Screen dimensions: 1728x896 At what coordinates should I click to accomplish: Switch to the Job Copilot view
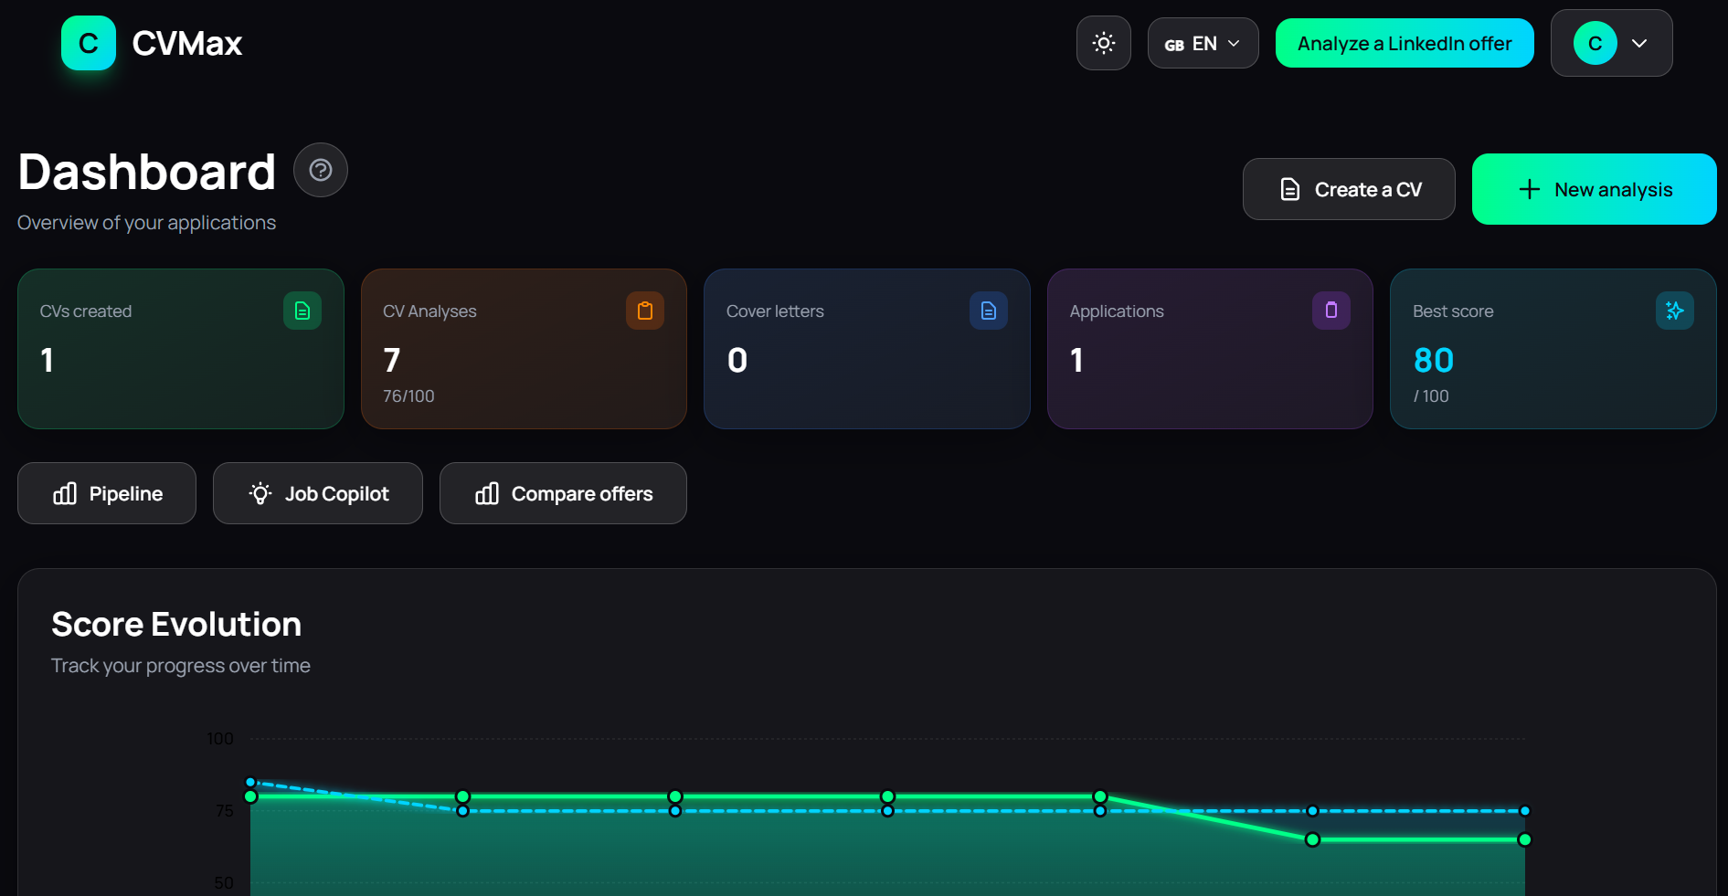317,493
